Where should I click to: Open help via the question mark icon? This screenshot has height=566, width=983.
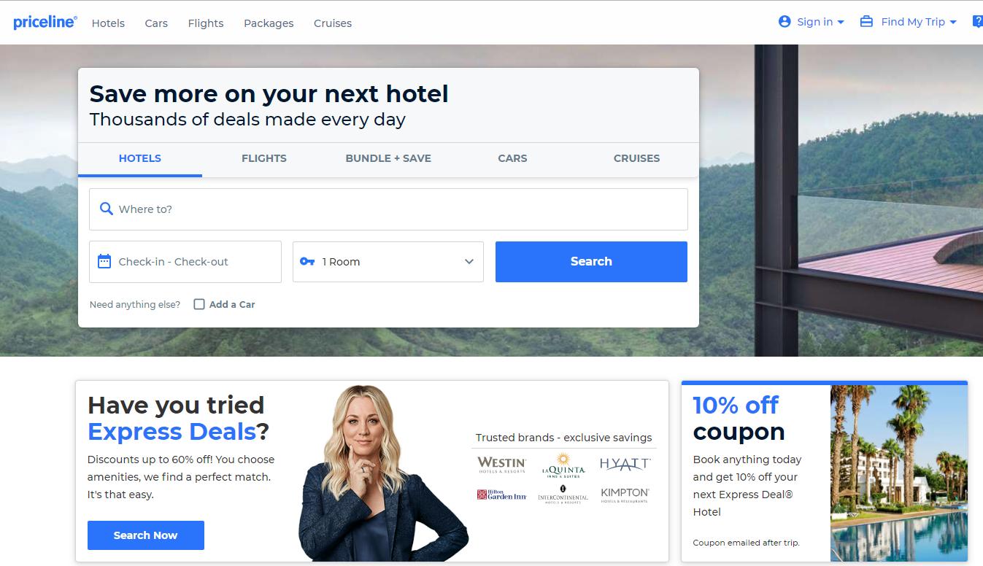pyautogui.click(x=978, y=22)
